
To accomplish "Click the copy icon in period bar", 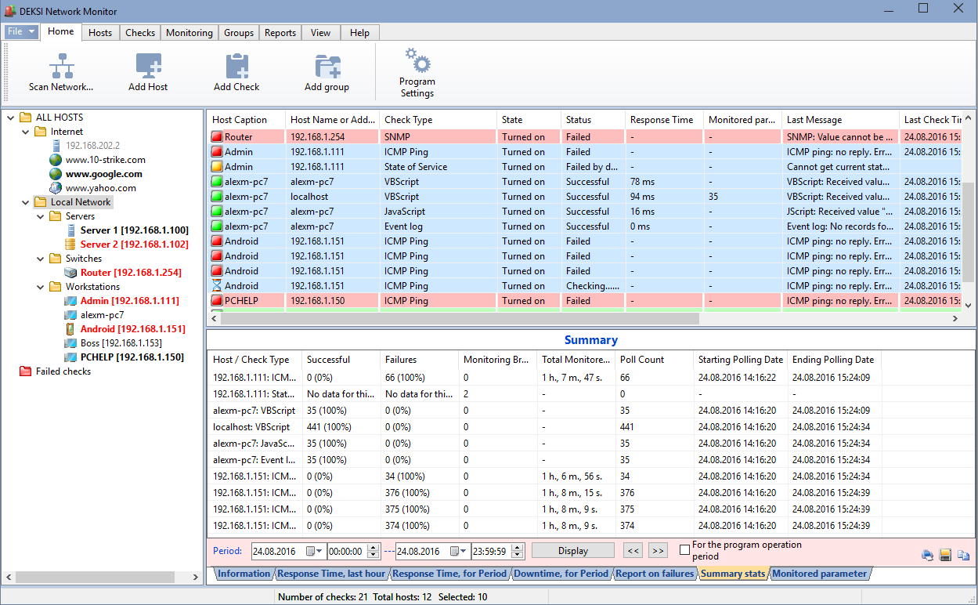I will (963, 556).
